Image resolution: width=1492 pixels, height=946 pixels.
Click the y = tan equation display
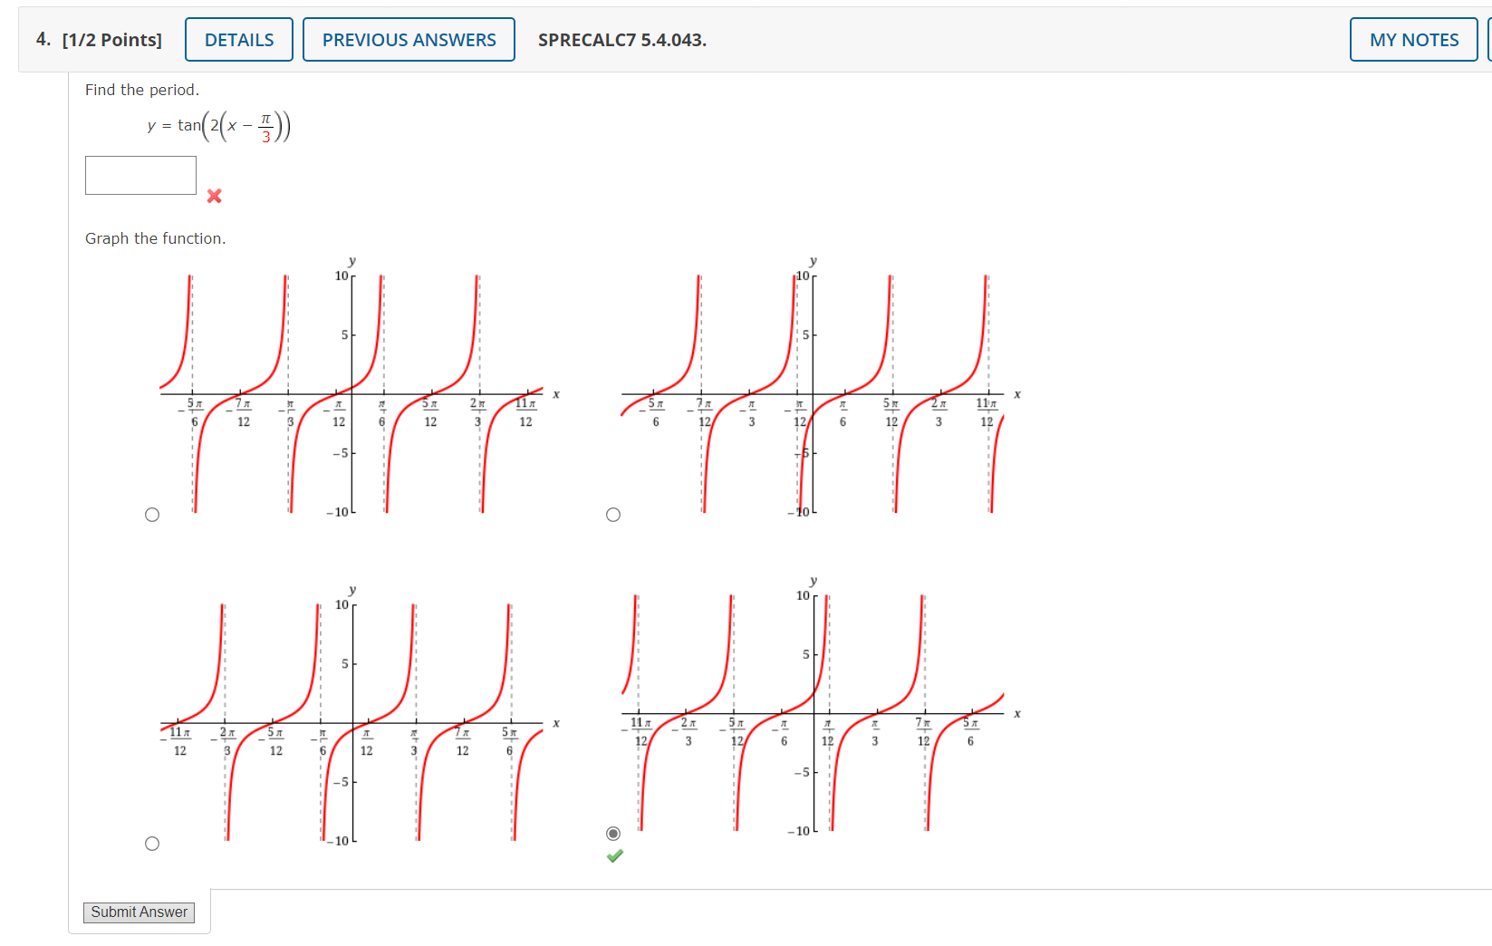click(217, 126)
